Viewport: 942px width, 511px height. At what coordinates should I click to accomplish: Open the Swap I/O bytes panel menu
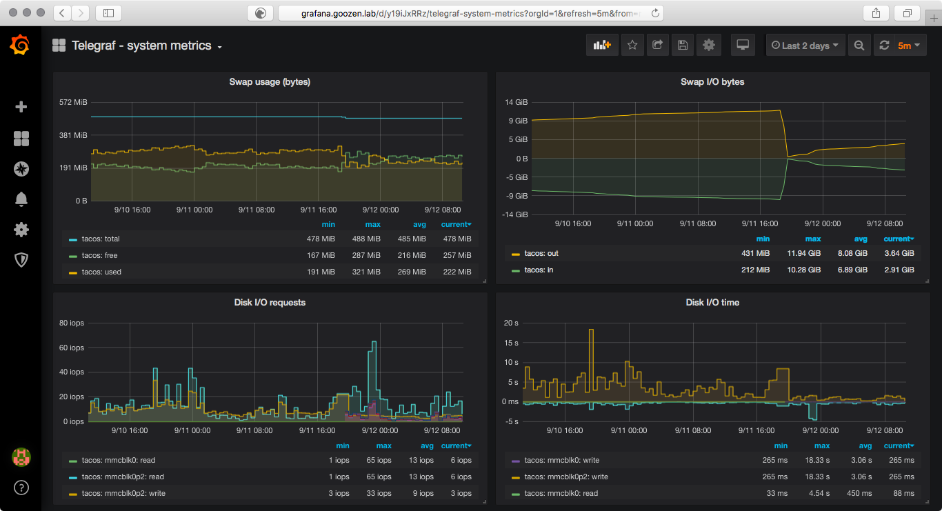point(712,81)
